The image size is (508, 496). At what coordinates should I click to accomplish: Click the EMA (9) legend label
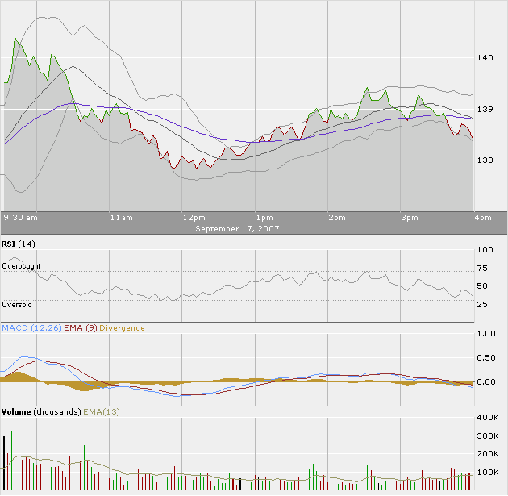click(x=81, y=328)
